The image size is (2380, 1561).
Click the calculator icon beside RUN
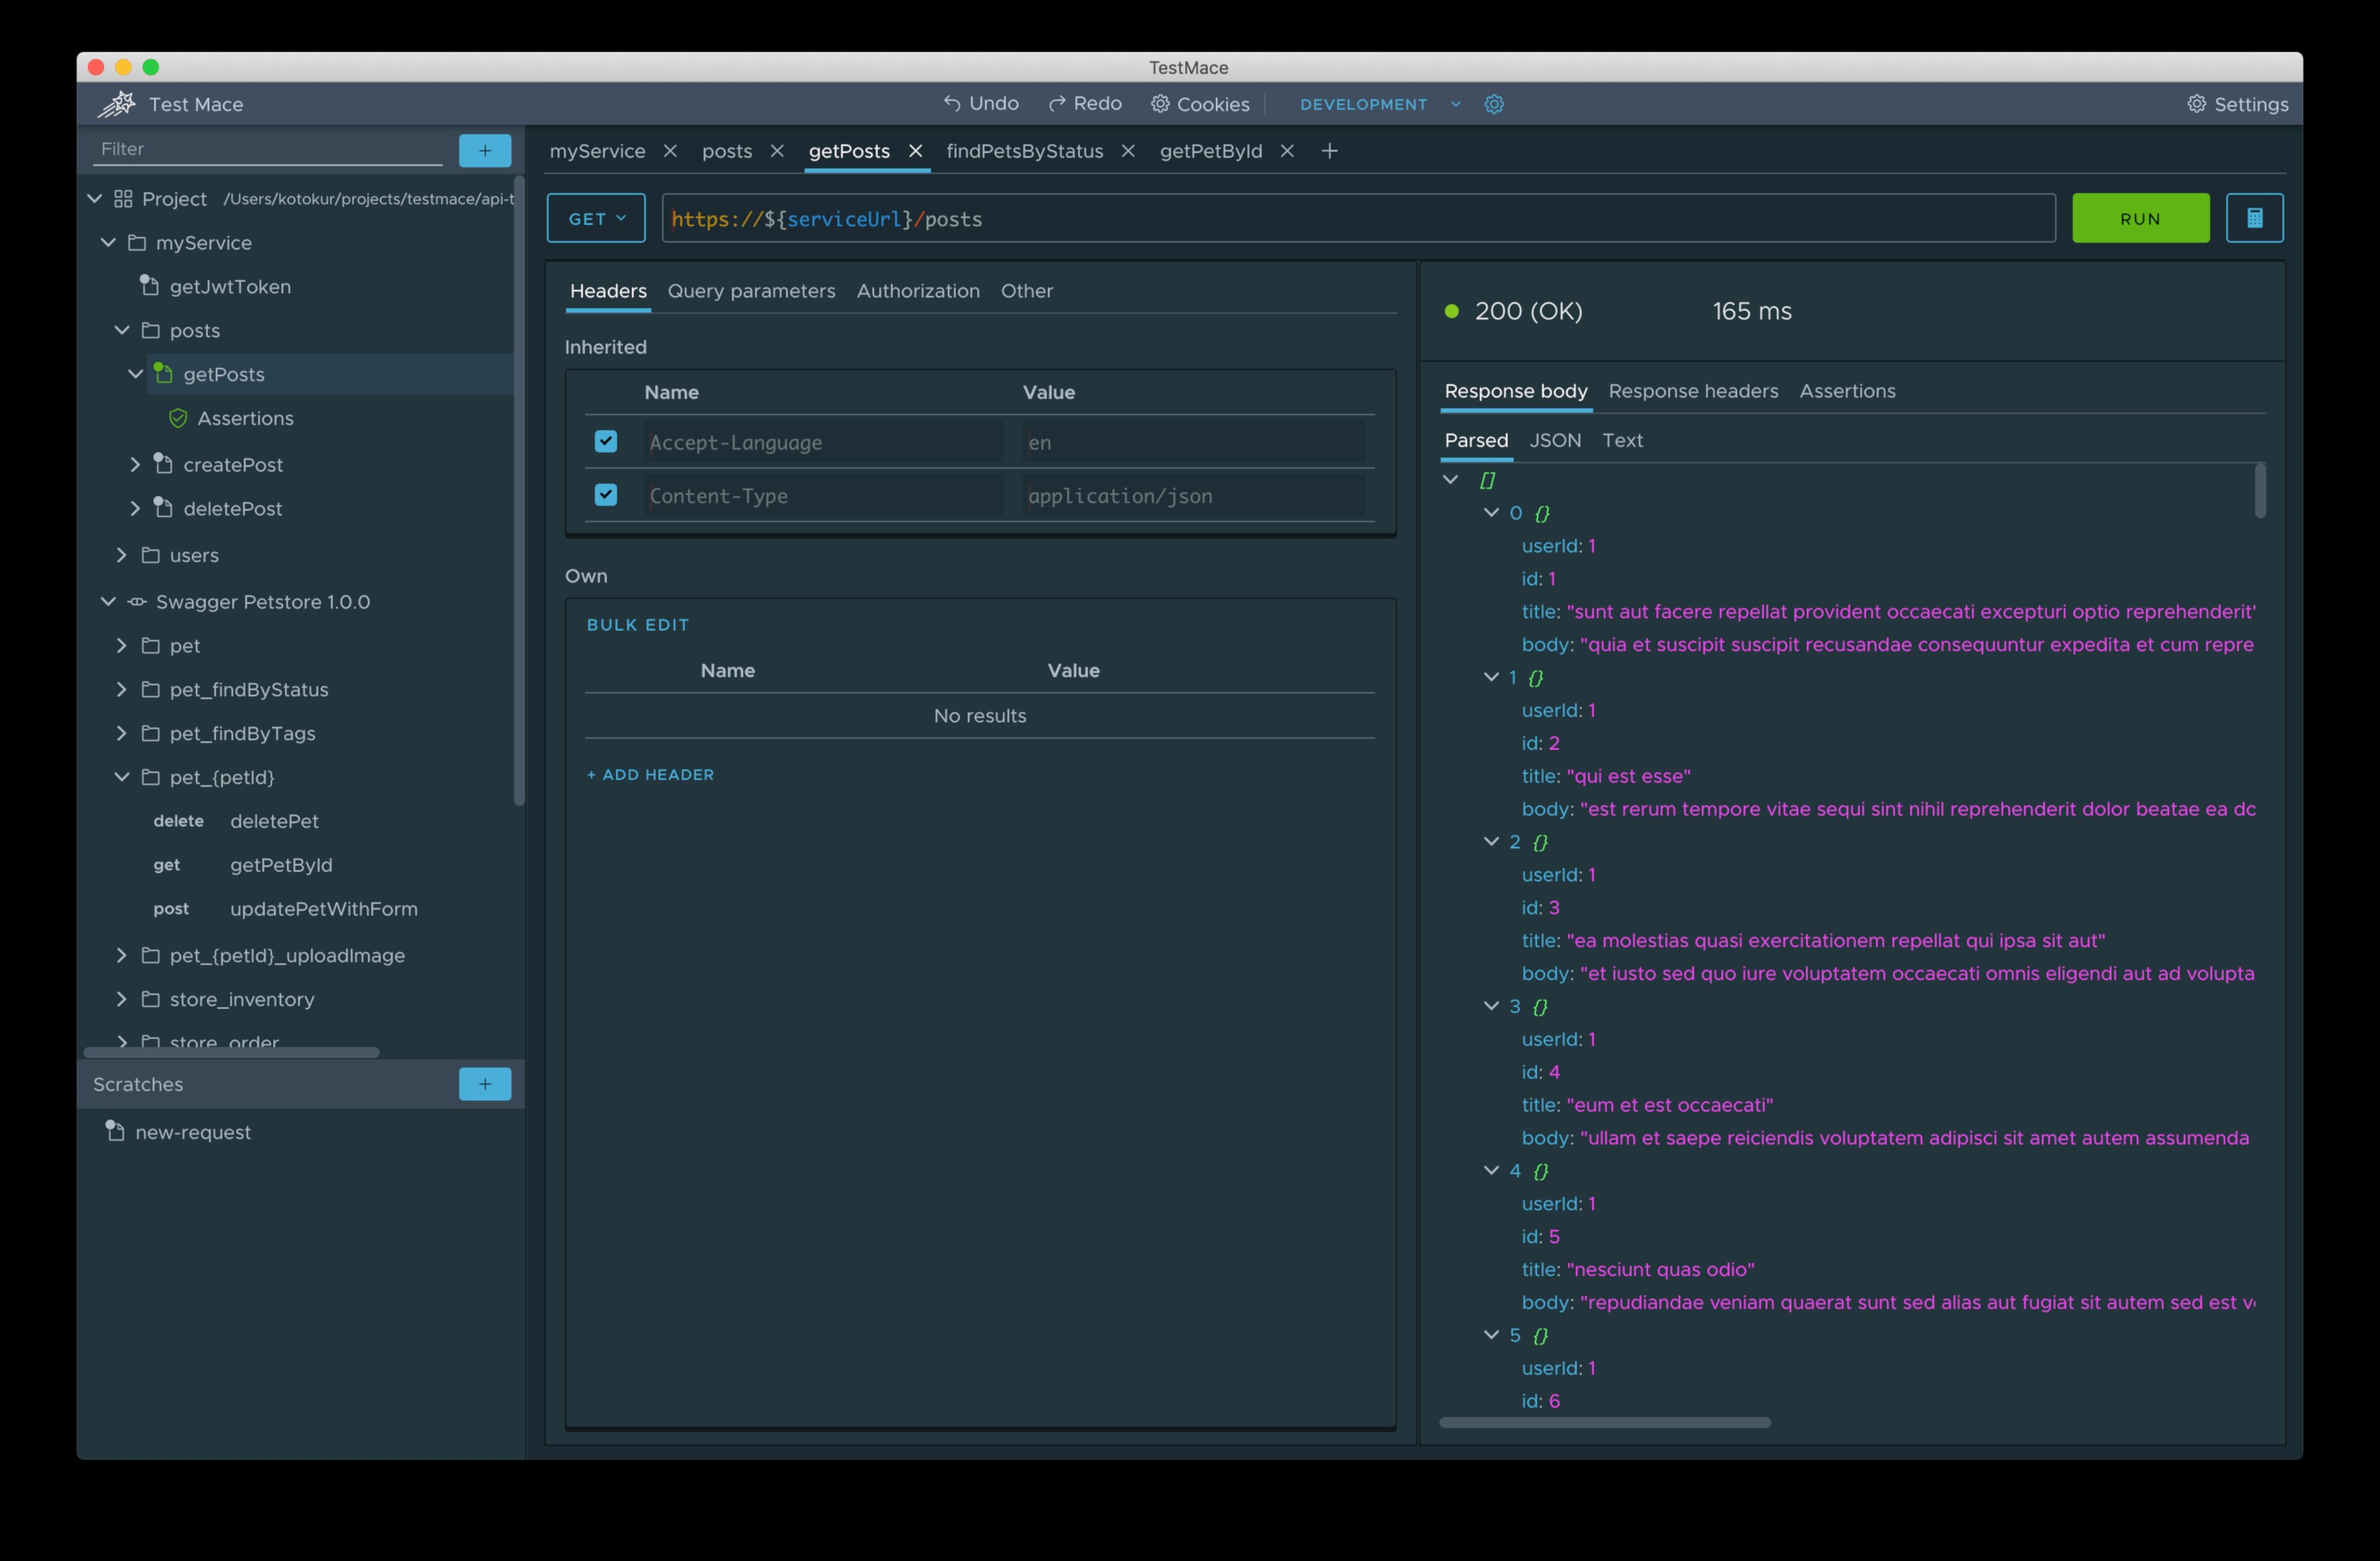click(2254, 218)
